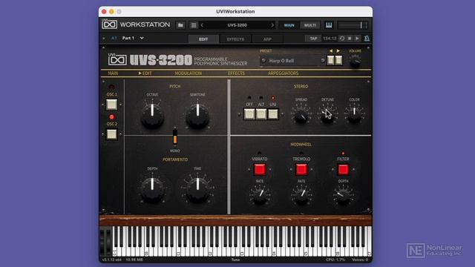This screenshot has height=267, width=475.
Task: Flip the Mono switch
Action: point(175,136)
